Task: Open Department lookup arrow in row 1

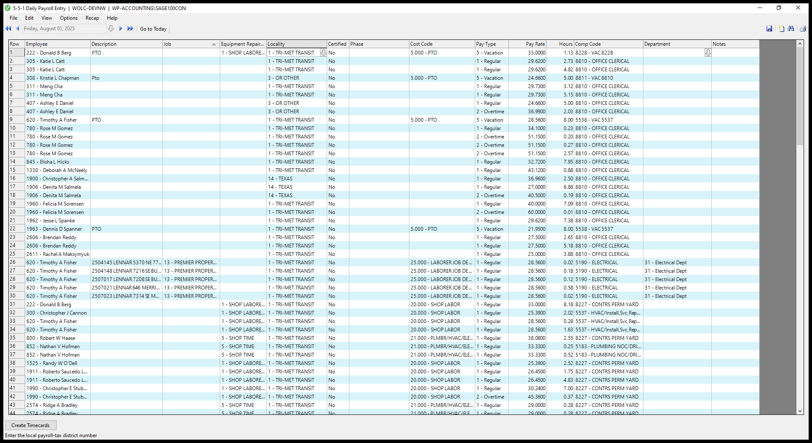Action: (708, 53)
